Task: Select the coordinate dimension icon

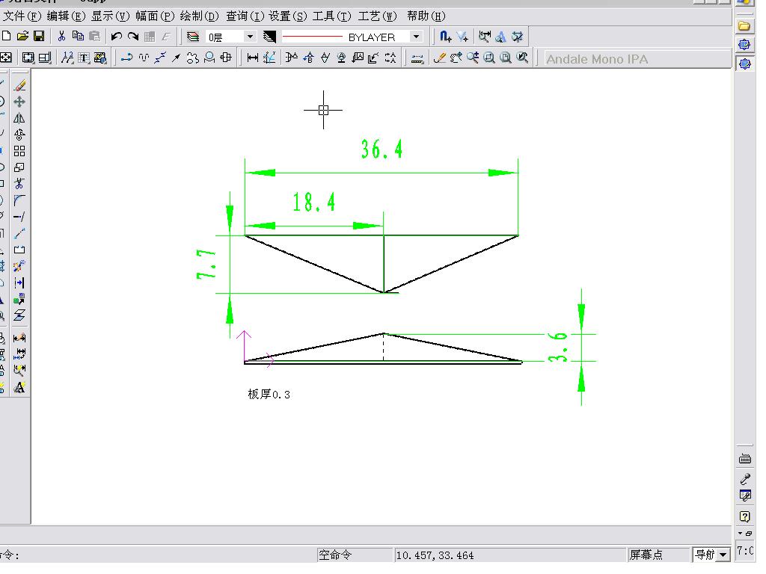Action: (269, 58)
